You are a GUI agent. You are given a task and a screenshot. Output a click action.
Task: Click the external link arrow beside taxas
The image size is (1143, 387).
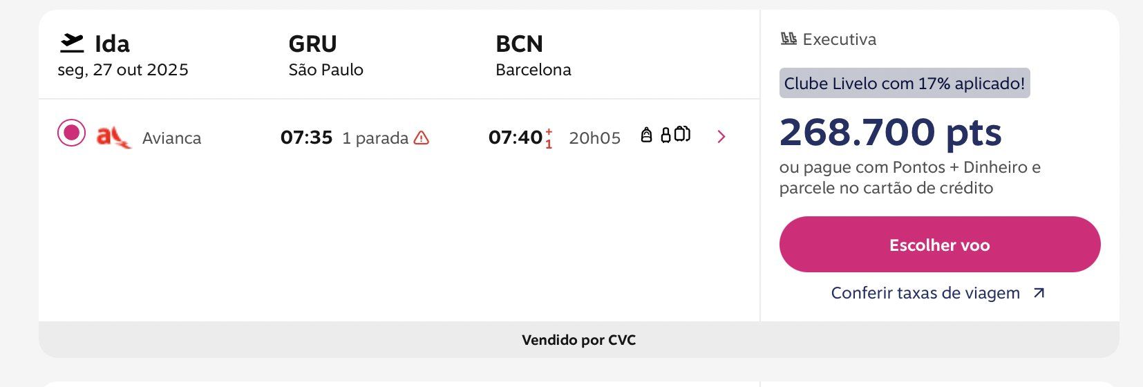(x=1038, y=294)
